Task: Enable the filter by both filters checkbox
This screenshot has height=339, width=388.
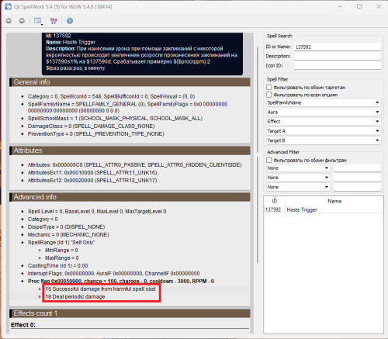Action: (x=269, y=160)
